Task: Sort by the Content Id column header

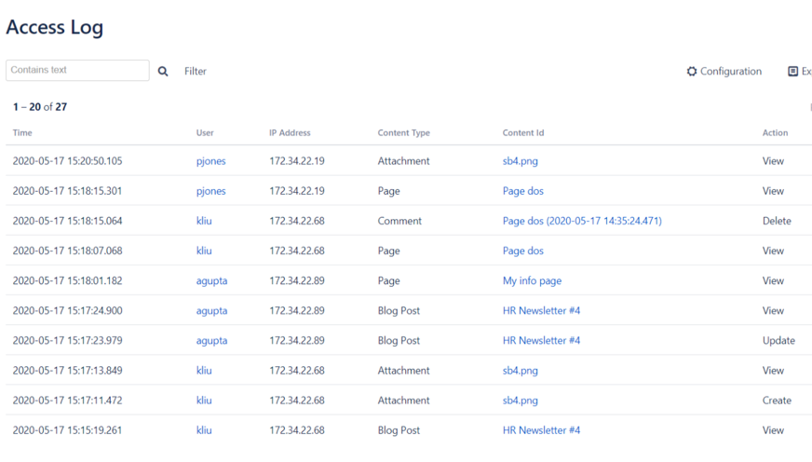Action: coord(523,133)
